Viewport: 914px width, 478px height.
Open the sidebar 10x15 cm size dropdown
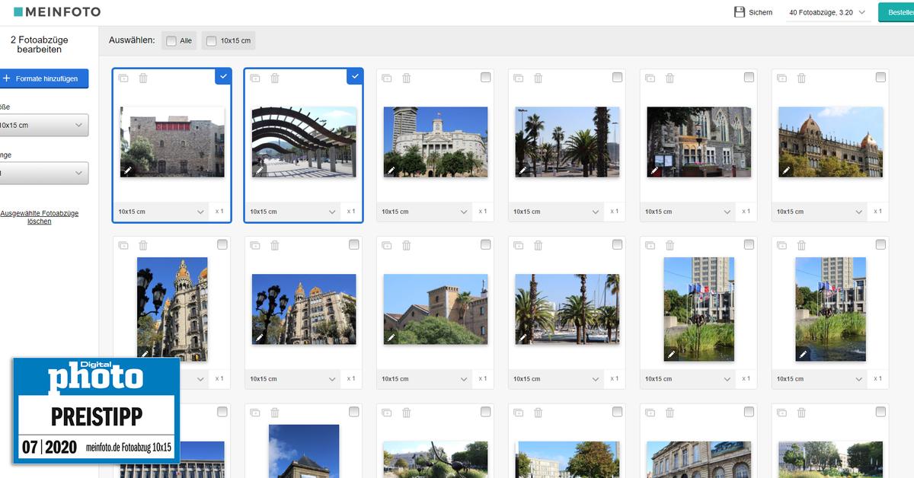pyautogui.click(x=43, y=126)
